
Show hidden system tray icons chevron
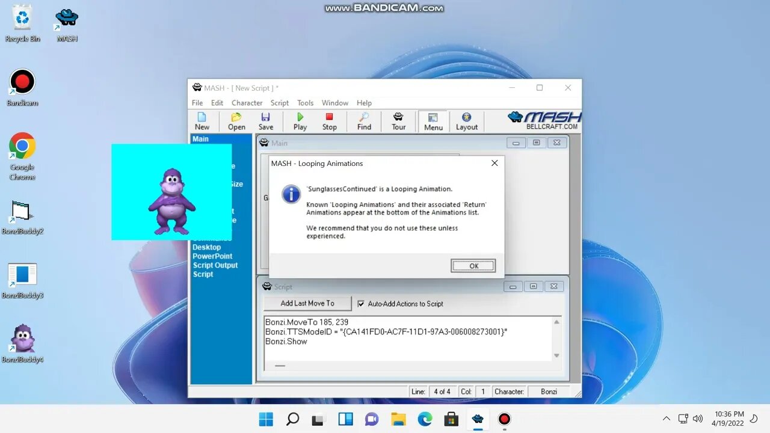click(666, 419)
